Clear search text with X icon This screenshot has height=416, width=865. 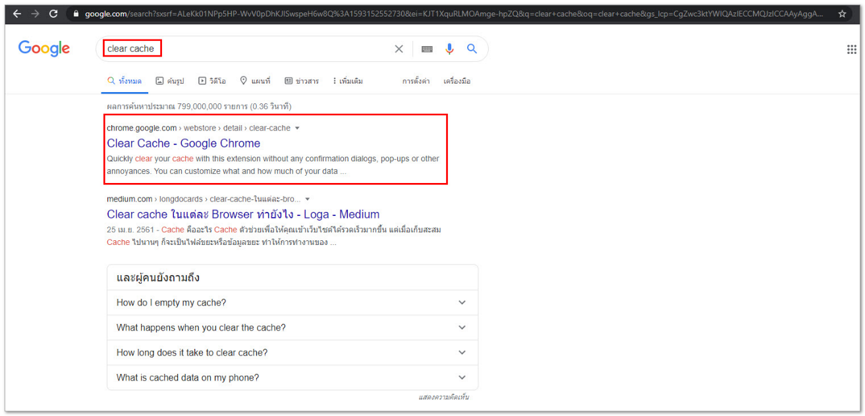[x=399, y=49]
